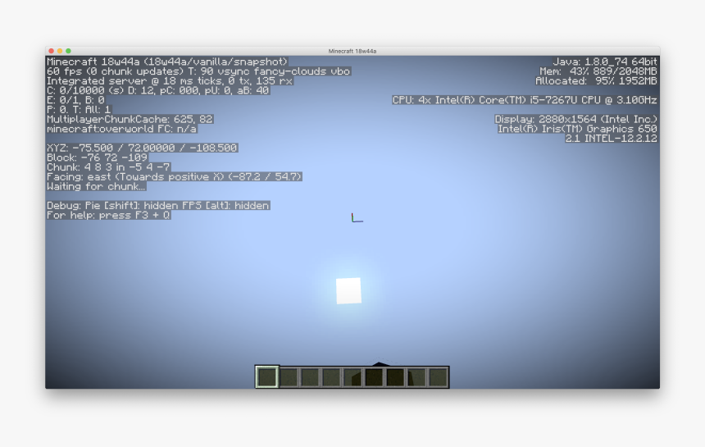Viewport: 705px width, 447px height.
Task: Click the 'Waiting for chunk...' text
Action: click(x=96, y=186)
